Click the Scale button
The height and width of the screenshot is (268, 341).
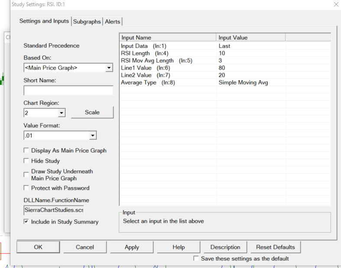(92, 112)
